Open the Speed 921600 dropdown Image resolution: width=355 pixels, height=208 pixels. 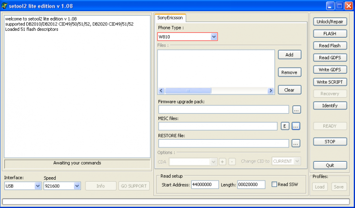[x=77, y=186]
